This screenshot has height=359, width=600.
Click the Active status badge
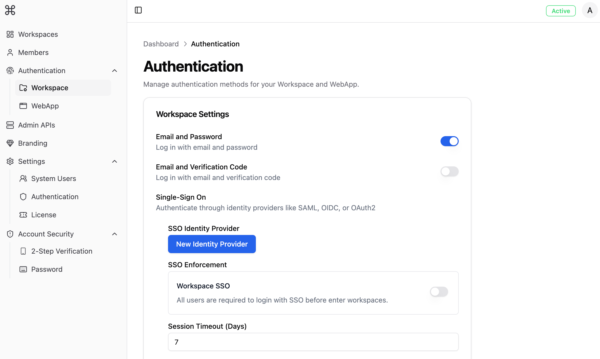pos(561,11)
